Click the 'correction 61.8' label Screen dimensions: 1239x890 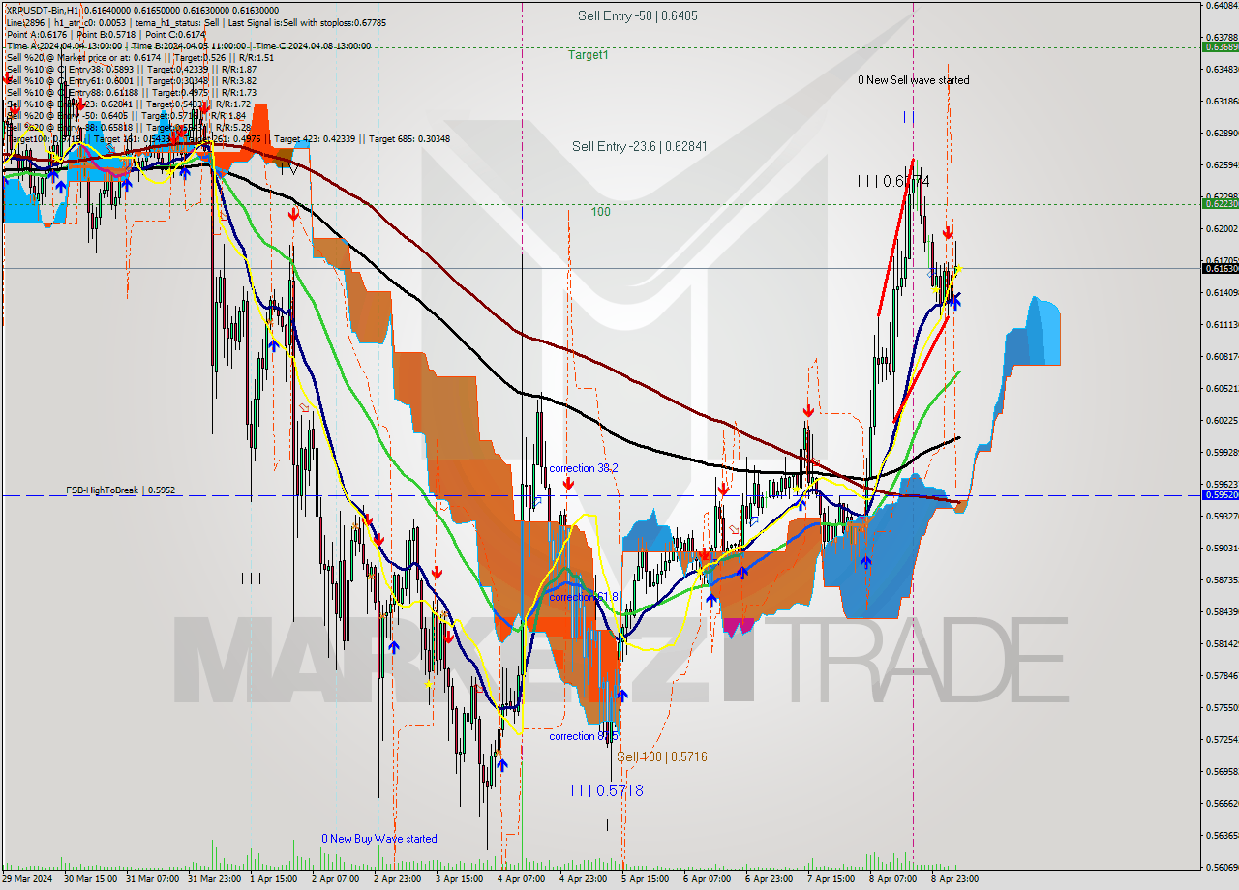[584, 597]
